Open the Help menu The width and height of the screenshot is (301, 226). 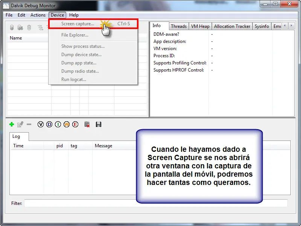point(74,15)
